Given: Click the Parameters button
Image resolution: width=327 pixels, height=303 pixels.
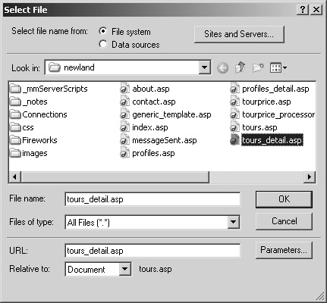Looking at the screenshot, I should pos(284,250).
